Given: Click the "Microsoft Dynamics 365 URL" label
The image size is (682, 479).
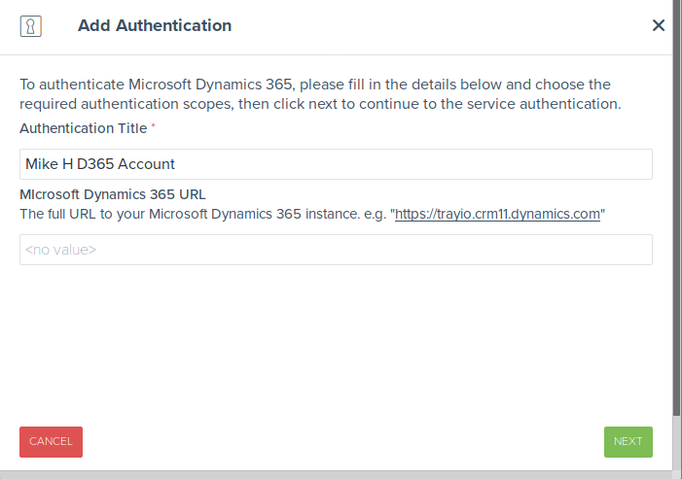Looking at the screenshot, I should coord(113,194).
